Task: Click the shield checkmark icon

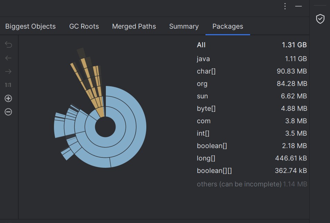Action: point(320,19)
